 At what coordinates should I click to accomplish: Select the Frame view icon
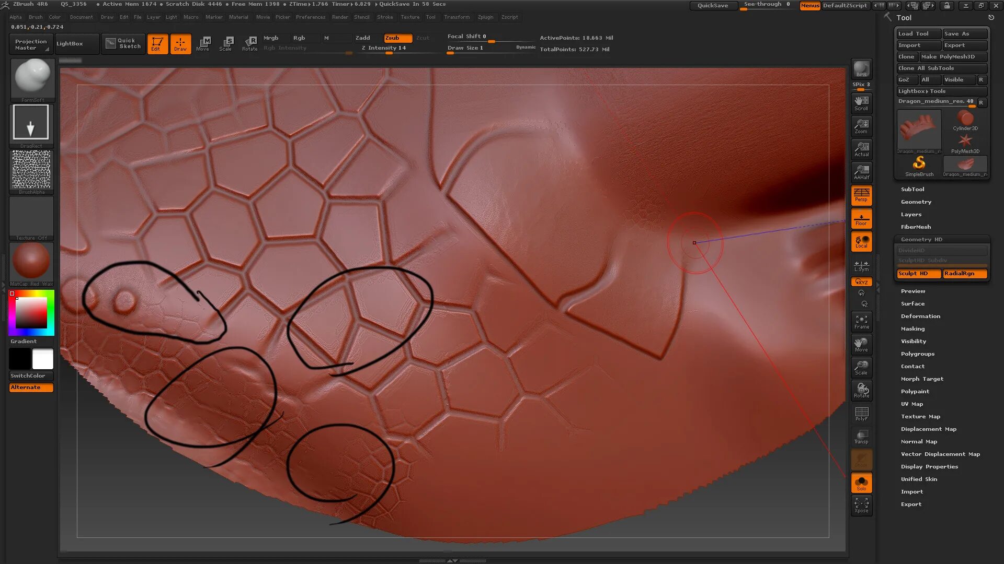pyautogui.click(x=861, y=322)
